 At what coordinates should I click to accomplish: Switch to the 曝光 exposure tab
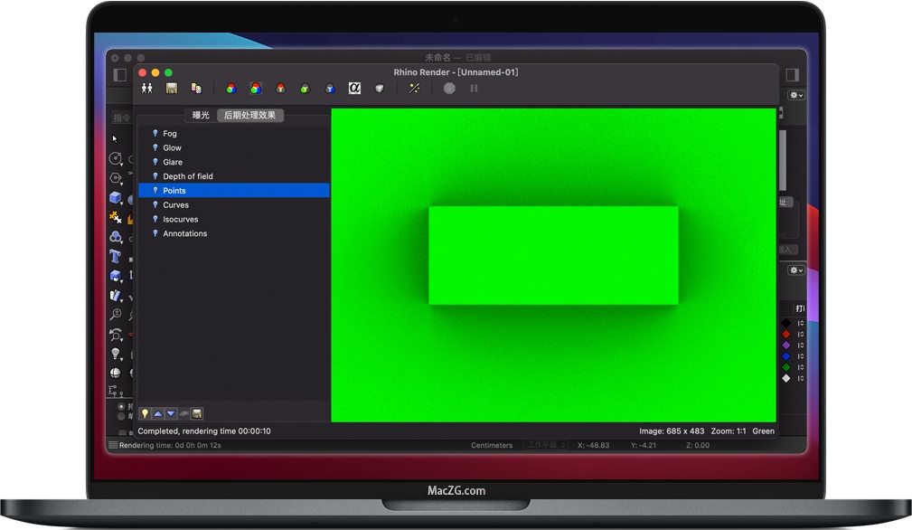pos(199,115)
